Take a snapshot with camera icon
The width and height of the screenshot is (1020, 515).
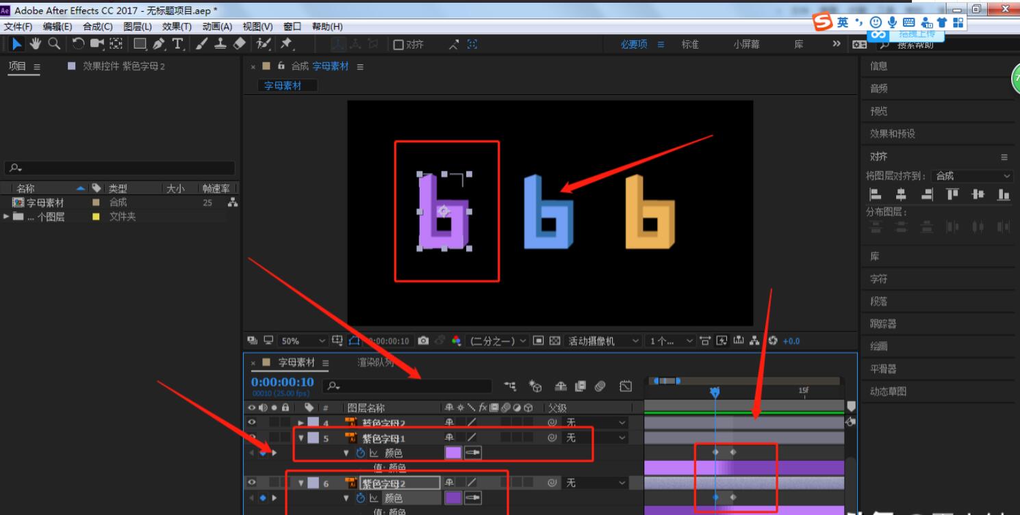click(423, 341)
